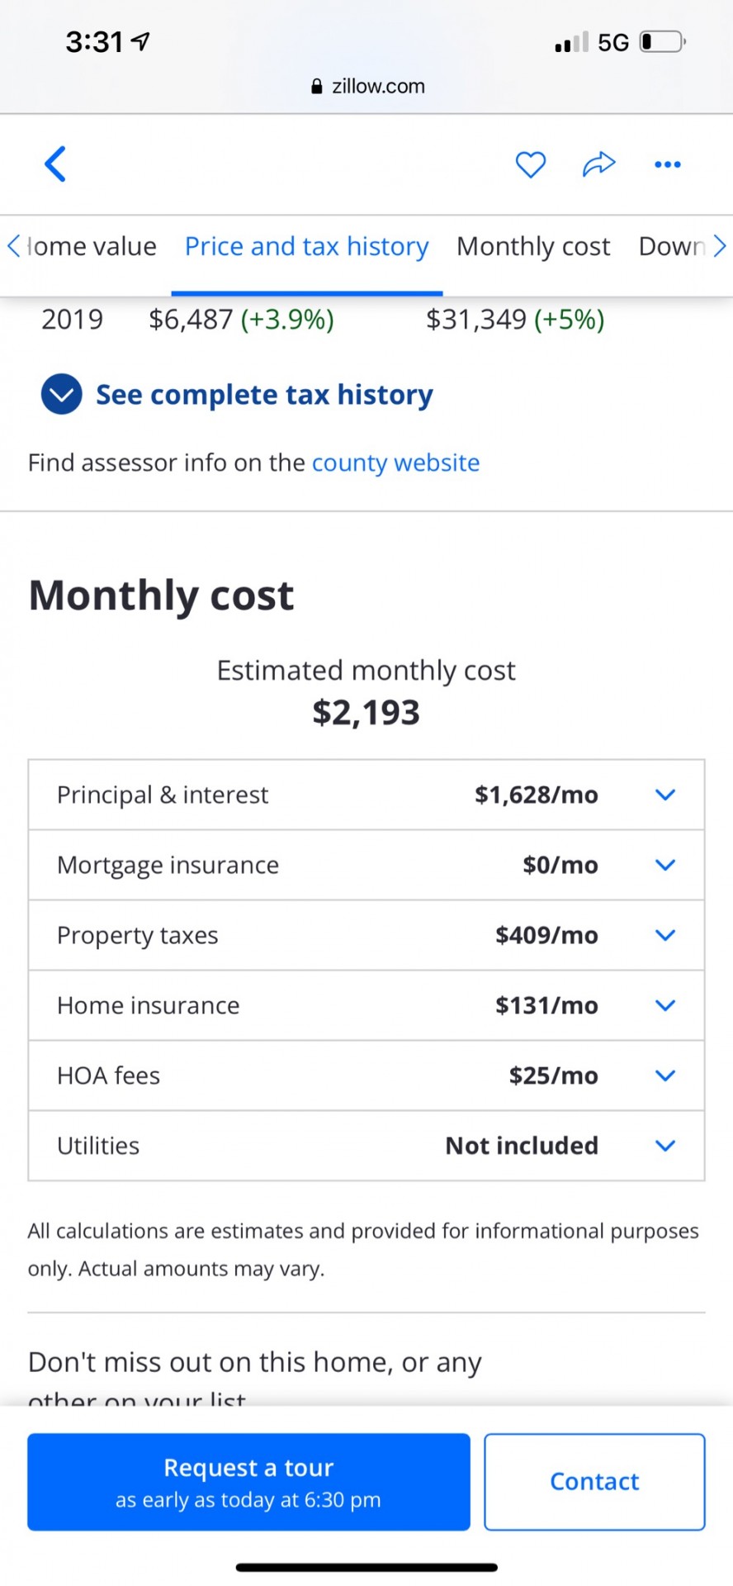Viewport: 733px width, 1586px height.
Task: Expand the Utilities row
Action: [x=366, y=1146]
